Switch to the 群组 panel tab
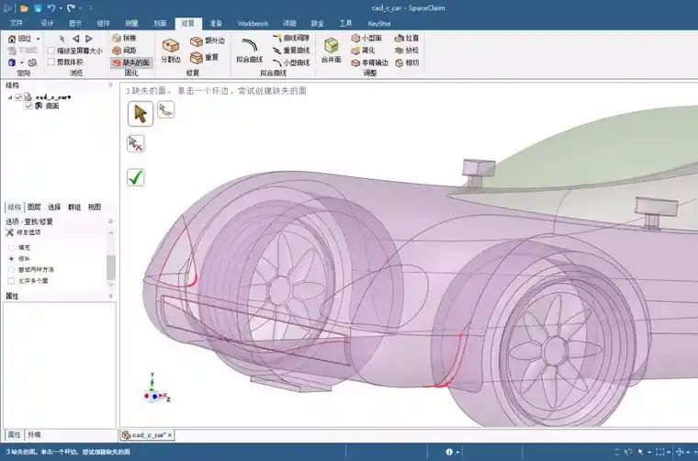 [x=74, y=207]
